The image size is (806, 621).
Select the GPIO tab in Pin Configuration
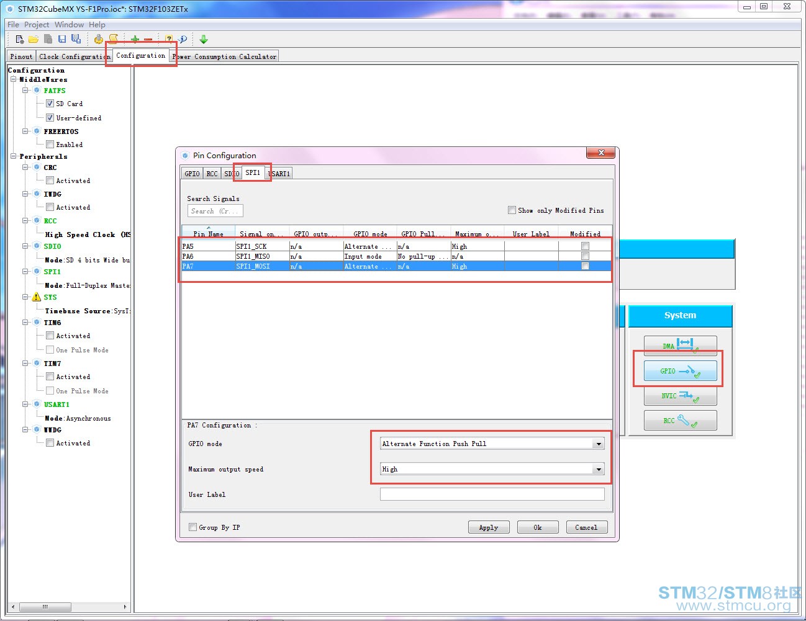[192, 174]
